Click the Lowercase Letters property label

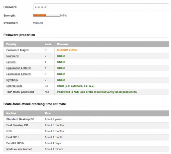pos(19,74)
